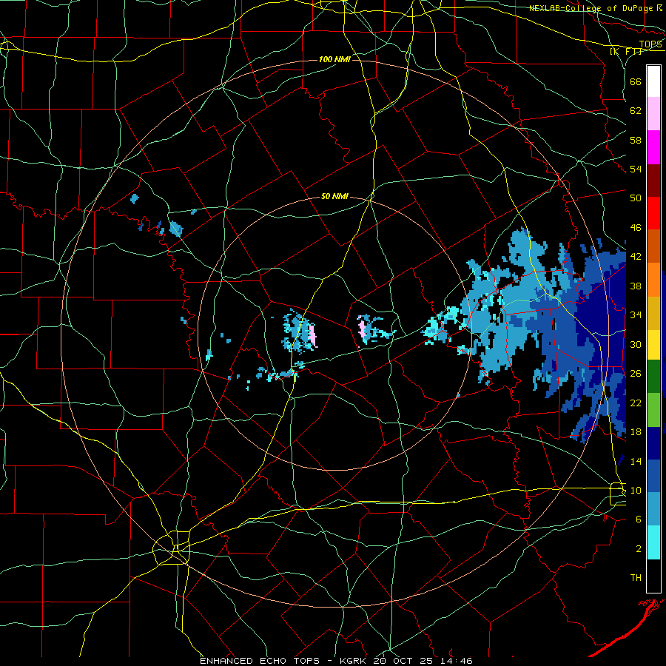666x666 pixels.
Task: Click the legend value 42
Action: point(636,257)
